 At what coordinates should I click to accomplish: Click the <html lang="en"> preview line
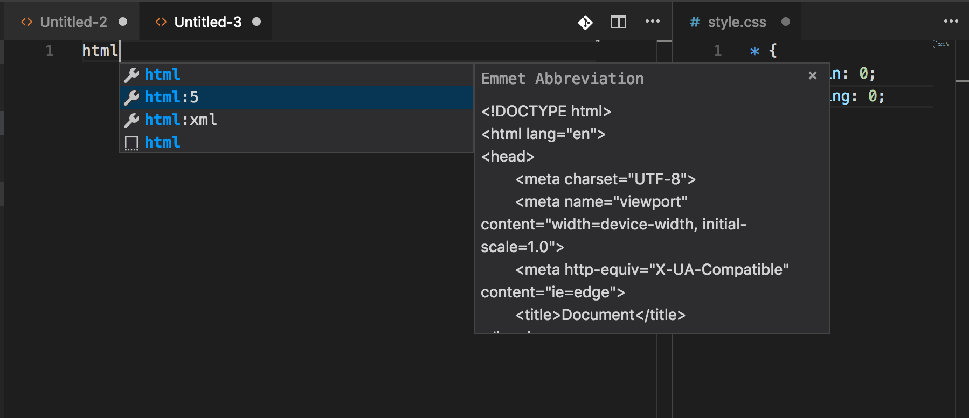[x=543, y=134]
